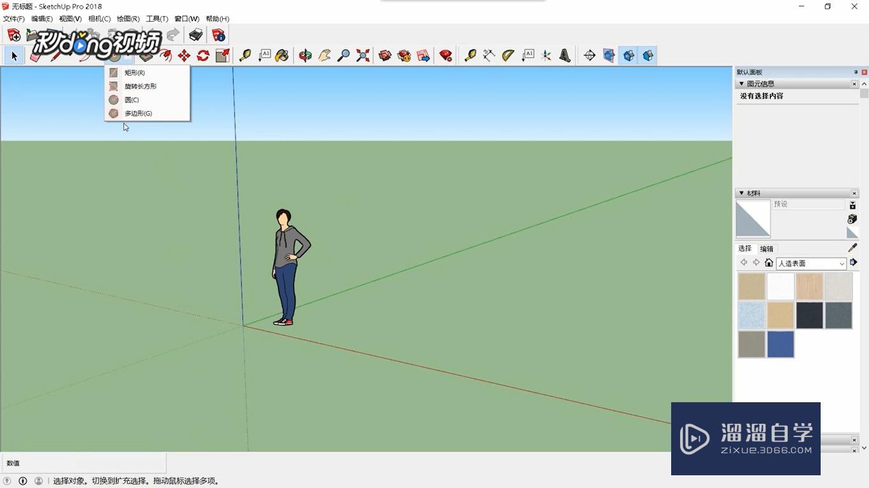Open the 3D Warehouse
Image resolution: width=869 pixels, height=488 pixels.
pos(385,56)
